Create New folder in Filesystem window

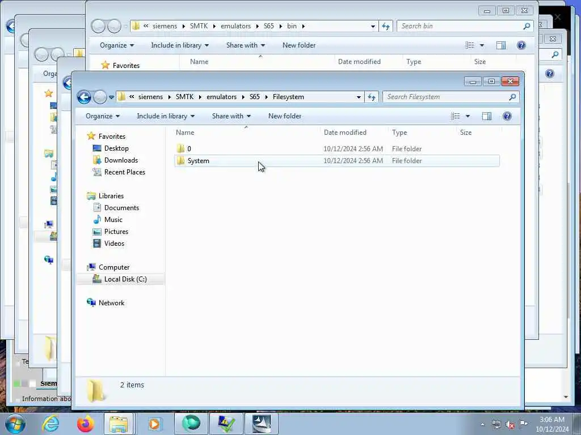coord(285,116)
